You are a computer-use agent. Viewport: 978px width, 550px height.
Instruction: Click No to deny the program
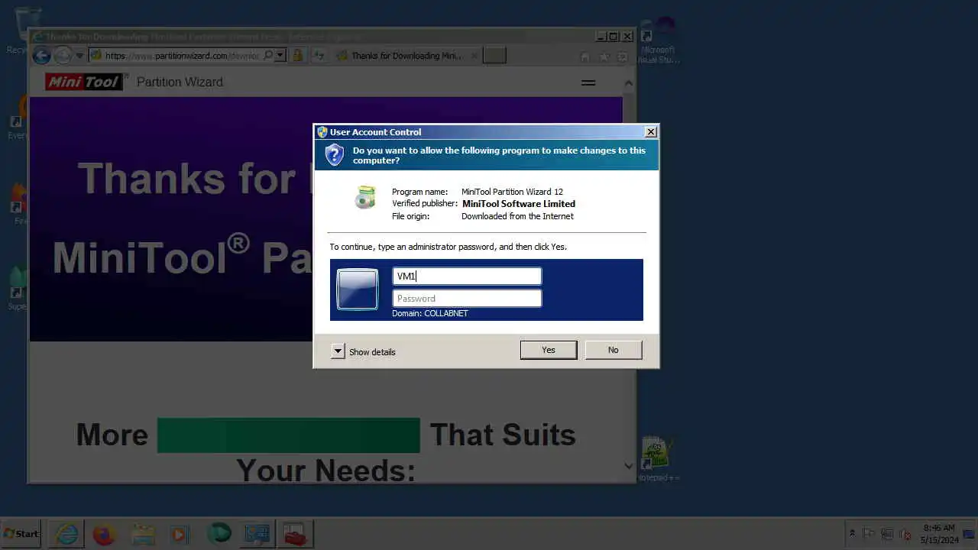click(614, 350)
